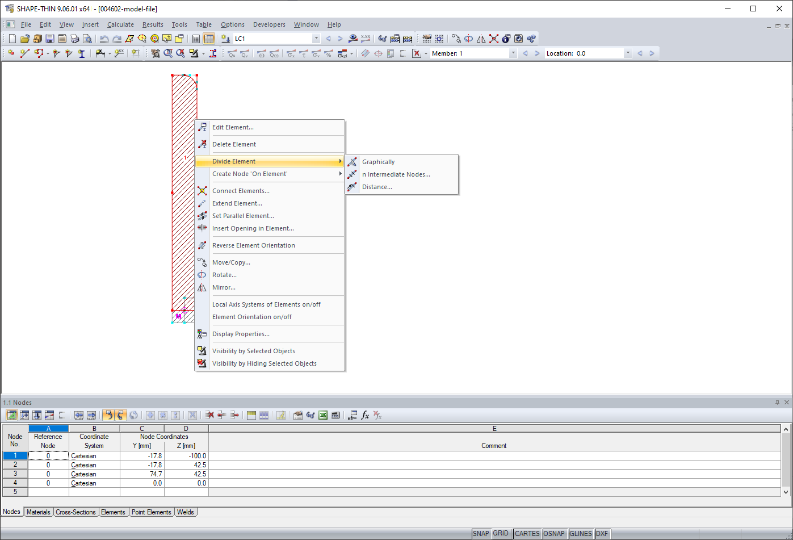Toggle OSNAP in the status bar

(x=554, y=534)
